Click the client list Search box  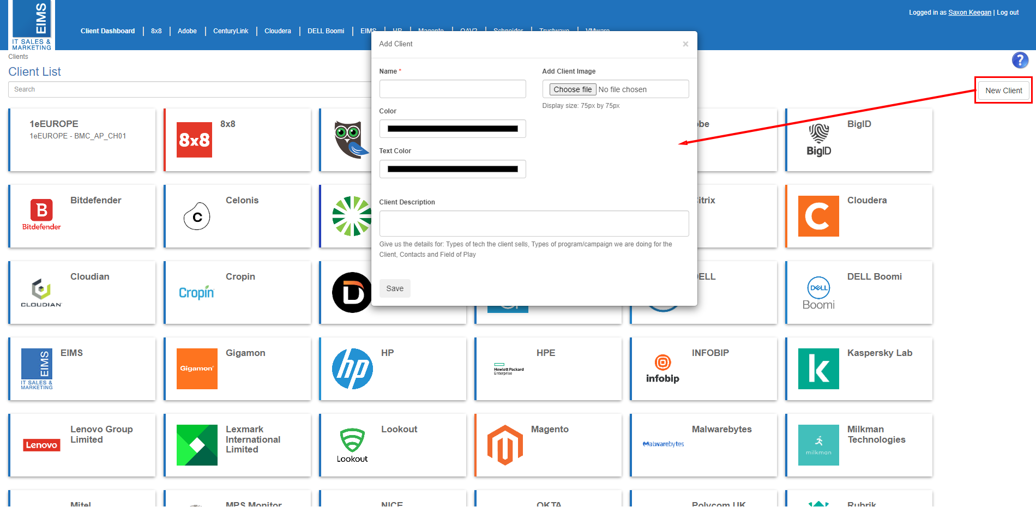pyautogui.click(x=190, y=89)
